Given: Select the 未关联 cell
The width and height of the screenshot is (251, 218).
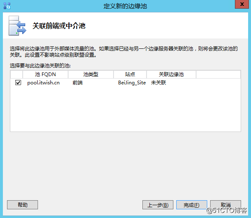Looking at the screenshot, I should pos(159,83).
